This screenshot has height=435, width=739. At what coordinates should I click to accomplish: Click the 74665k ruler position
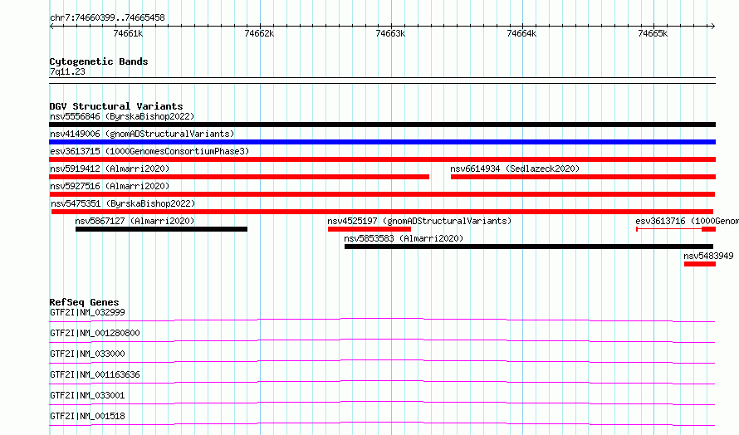pos(653,33)
